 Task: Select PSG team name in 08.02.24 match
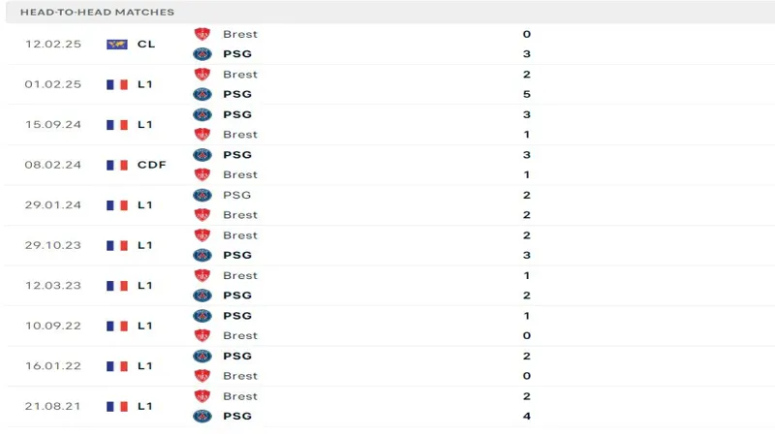tap(237, 155)
